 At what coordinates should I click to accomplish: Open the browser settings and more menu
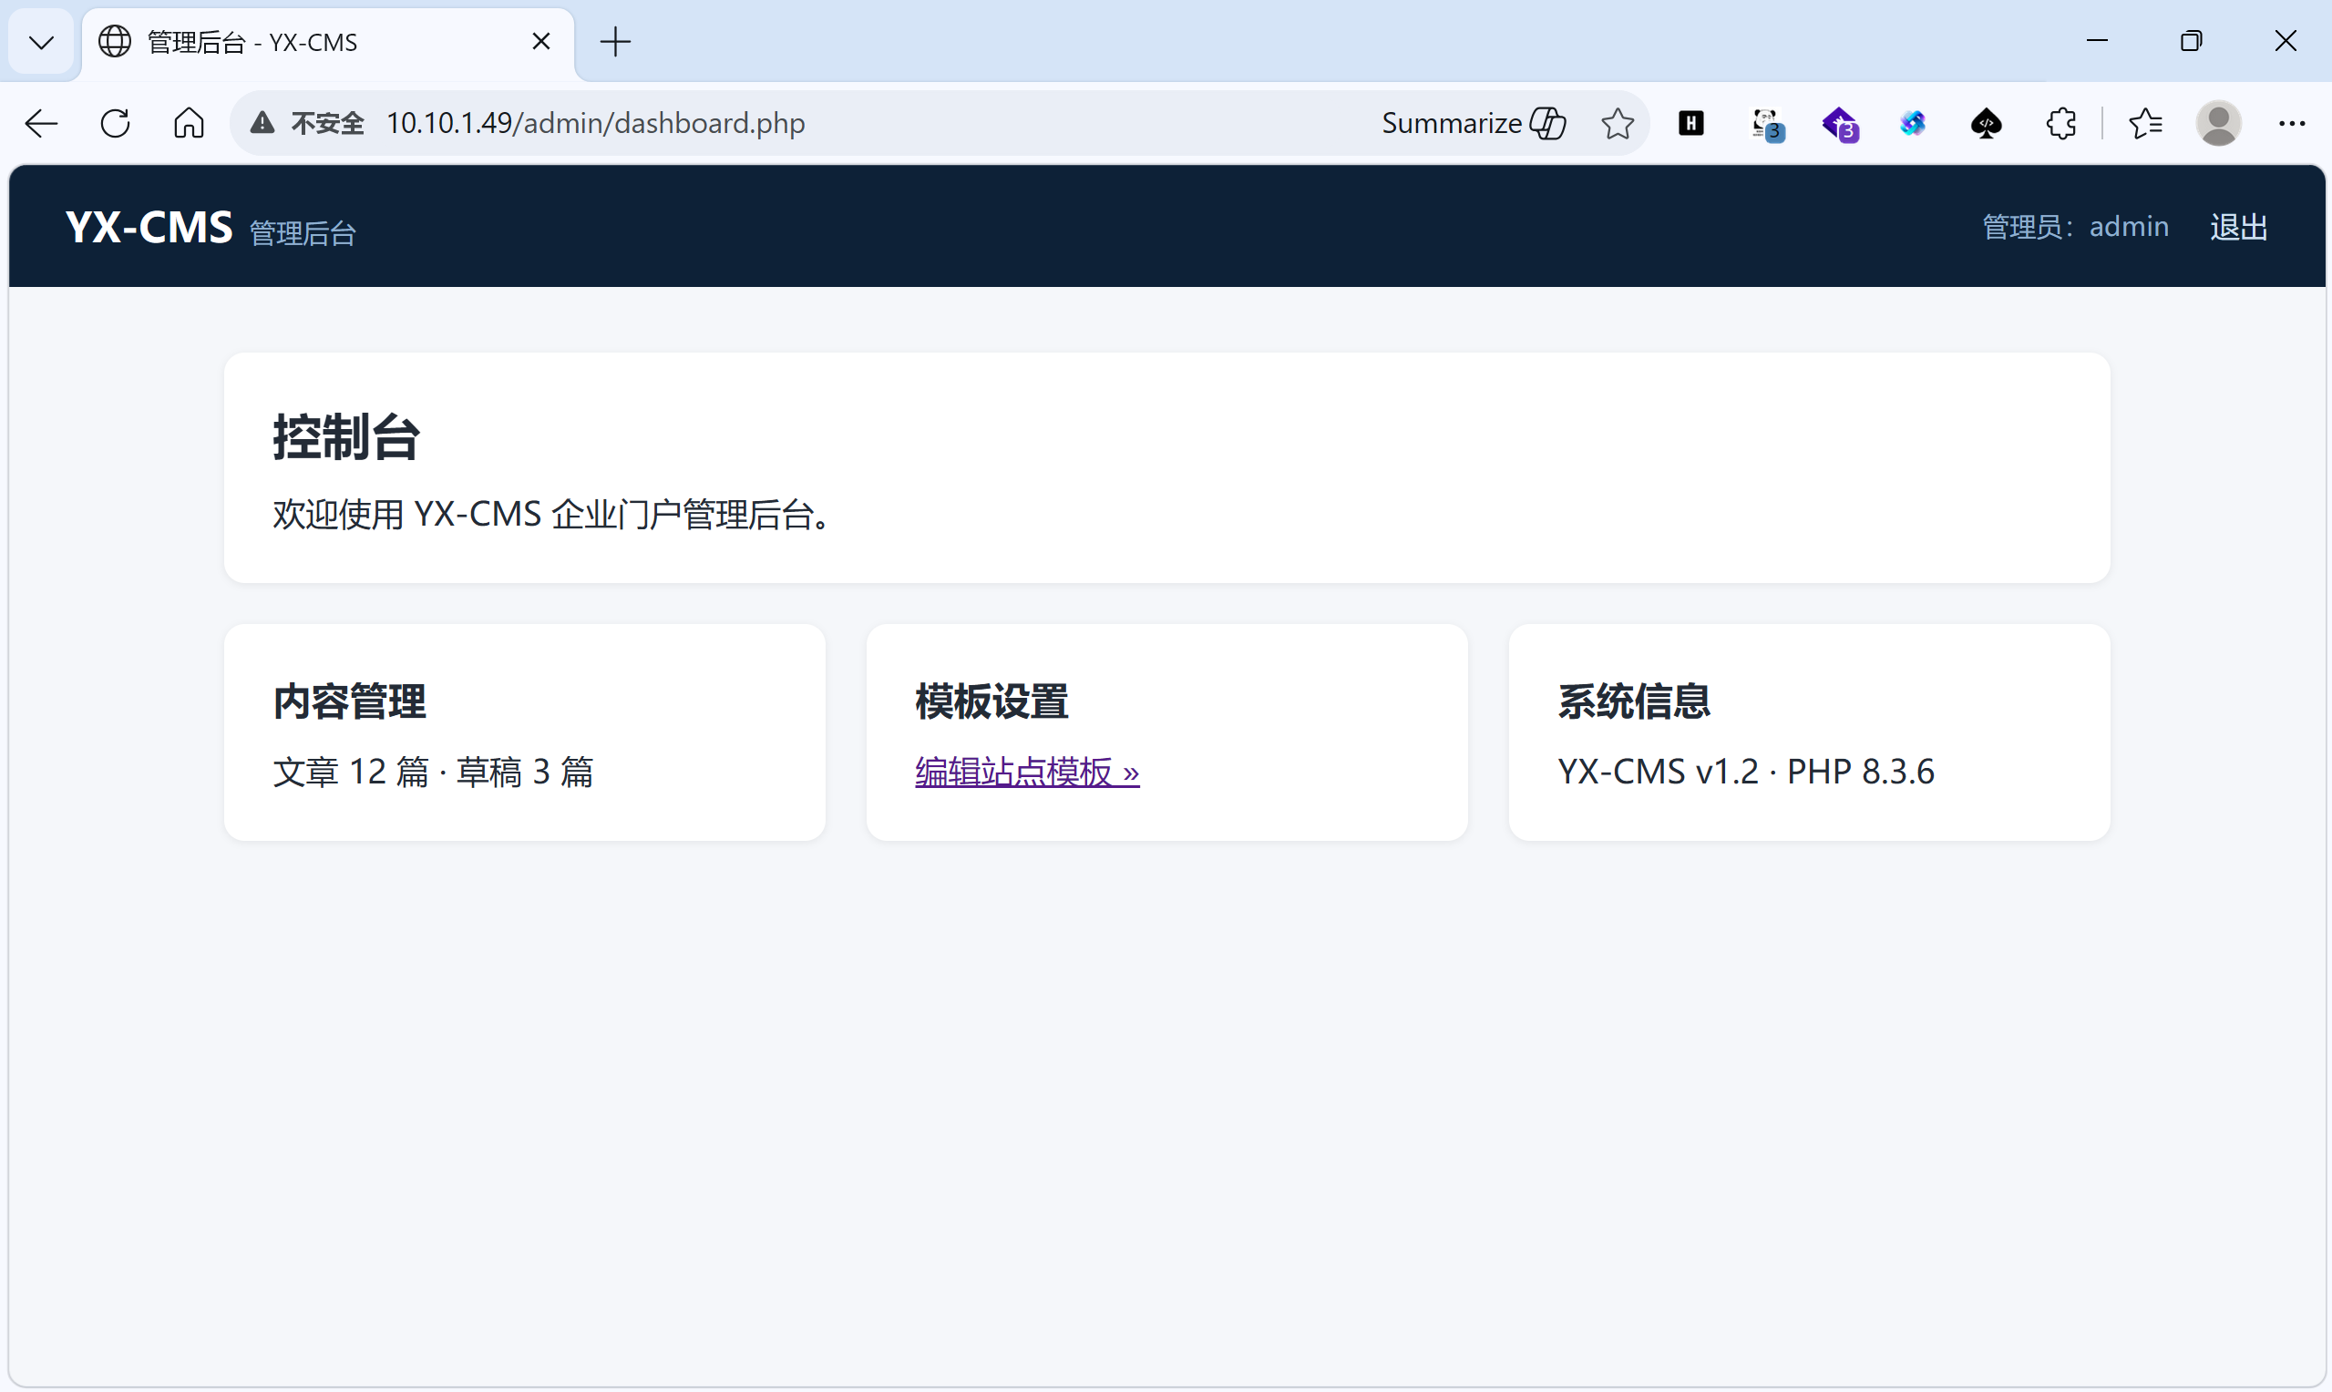tap(2292, 124)
